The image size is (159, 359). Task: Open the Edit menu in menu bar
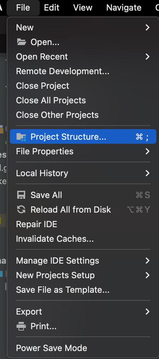52,8
